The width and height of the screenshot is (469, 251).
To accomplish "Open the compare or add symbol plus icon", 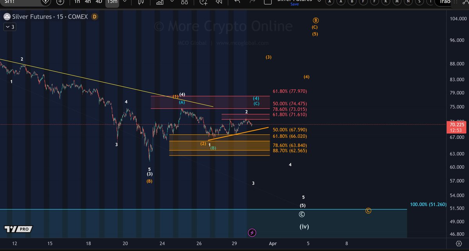I will (x=60, y=2).
